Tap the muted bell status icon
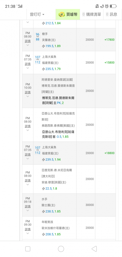 pos(97,6)
